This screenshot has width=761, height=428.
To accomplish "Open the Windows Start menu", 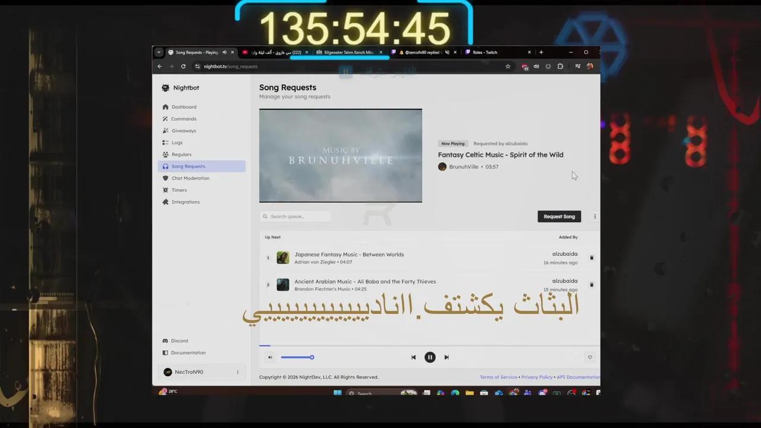I will (x=338, y=393).
